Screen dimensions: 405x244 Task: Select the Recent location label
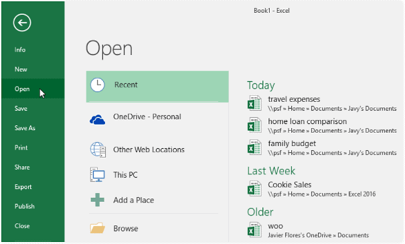coord(126,84)
